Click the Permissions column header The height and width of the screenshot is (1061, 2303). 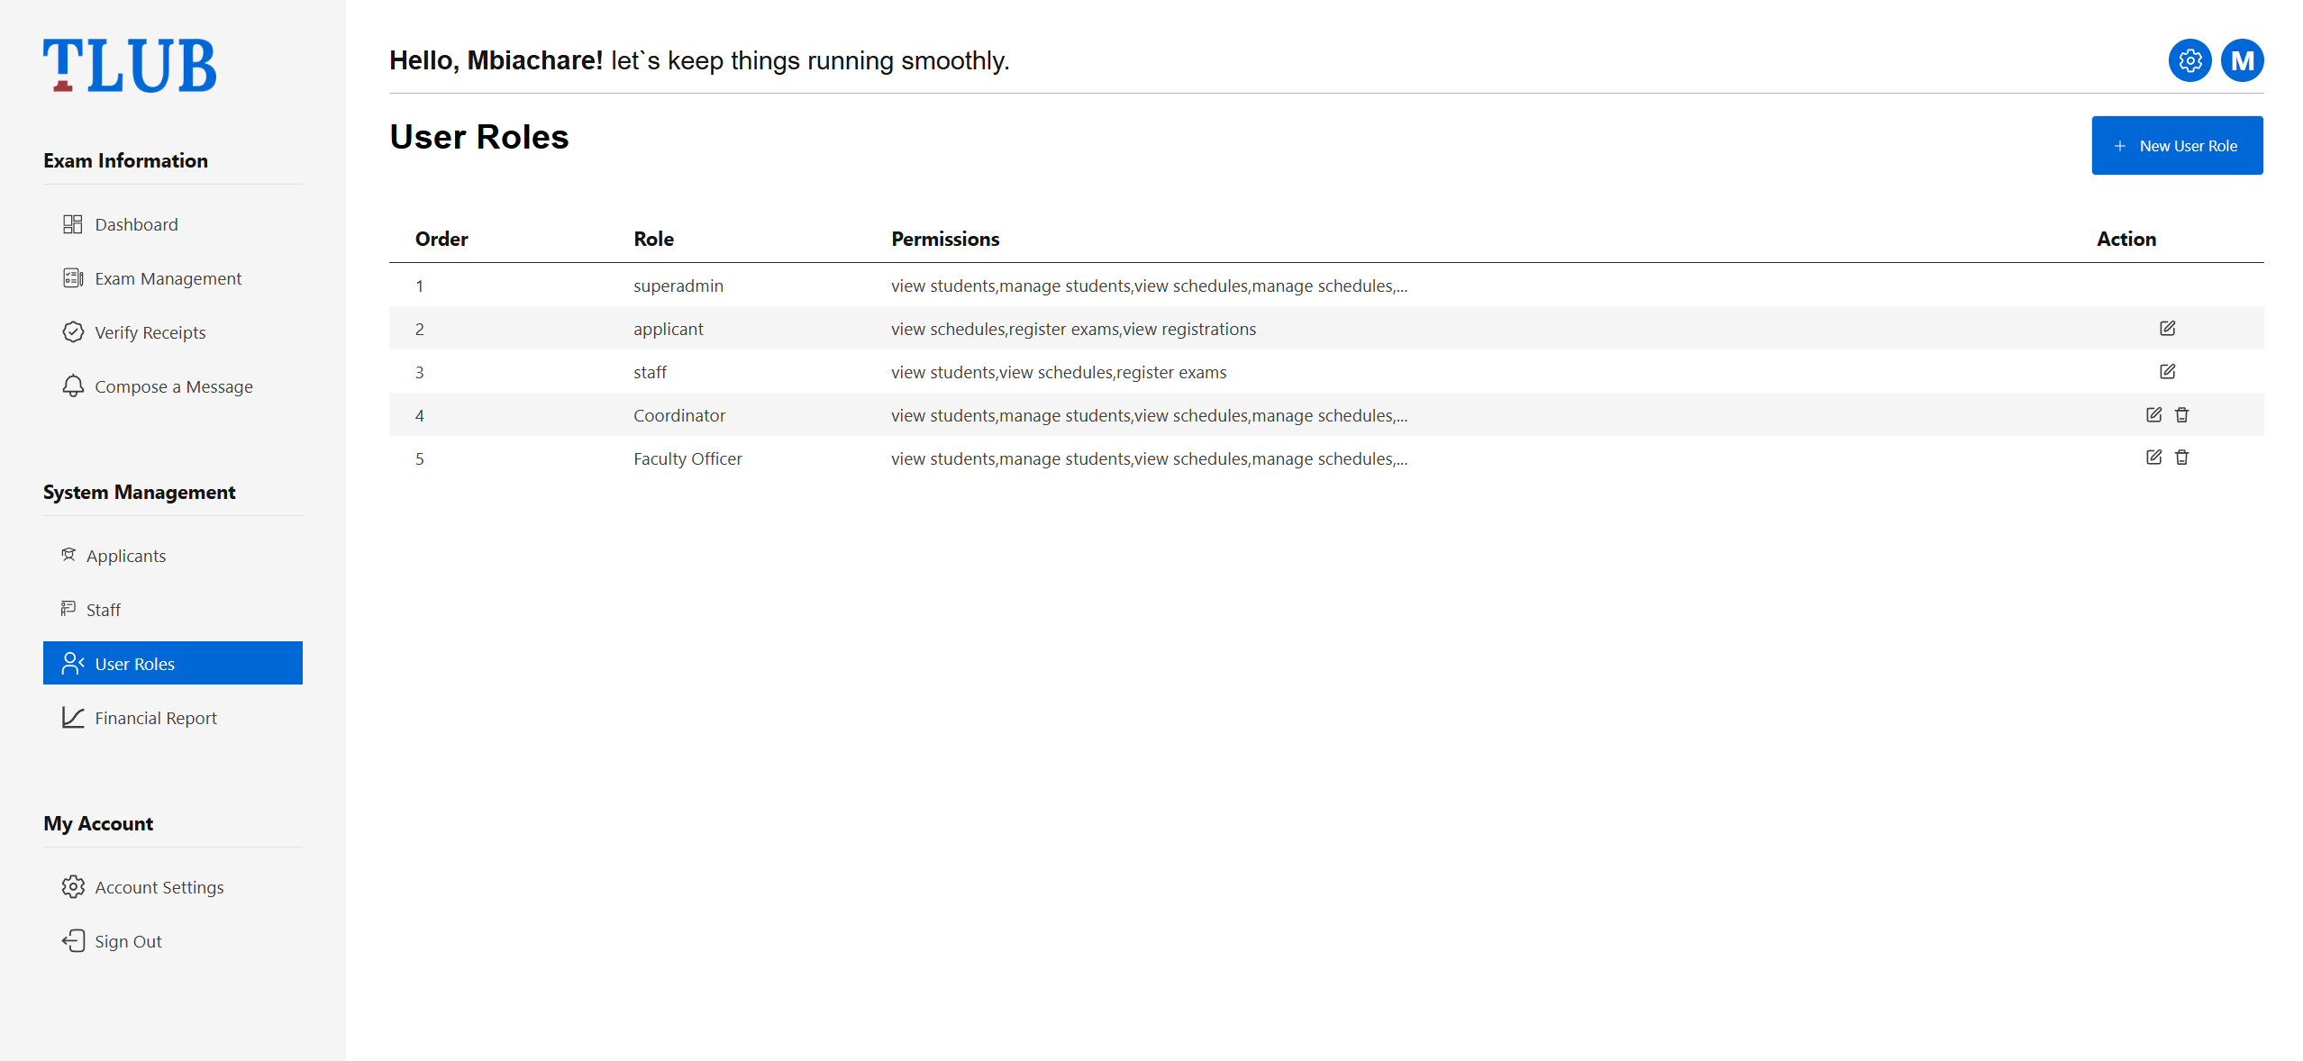(945, 239)
